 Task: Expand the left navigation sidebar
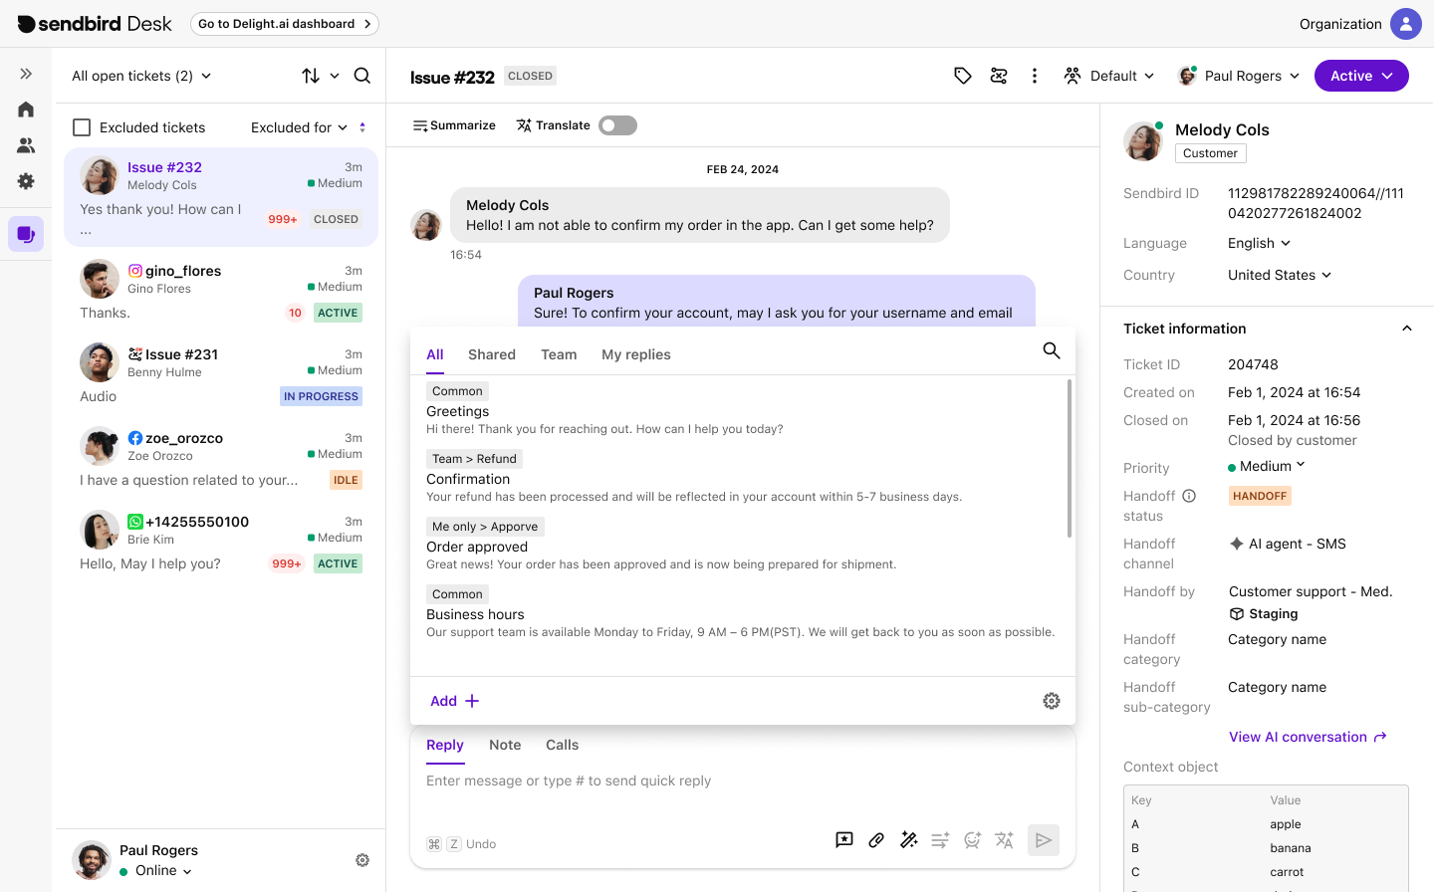pos(26,74)
